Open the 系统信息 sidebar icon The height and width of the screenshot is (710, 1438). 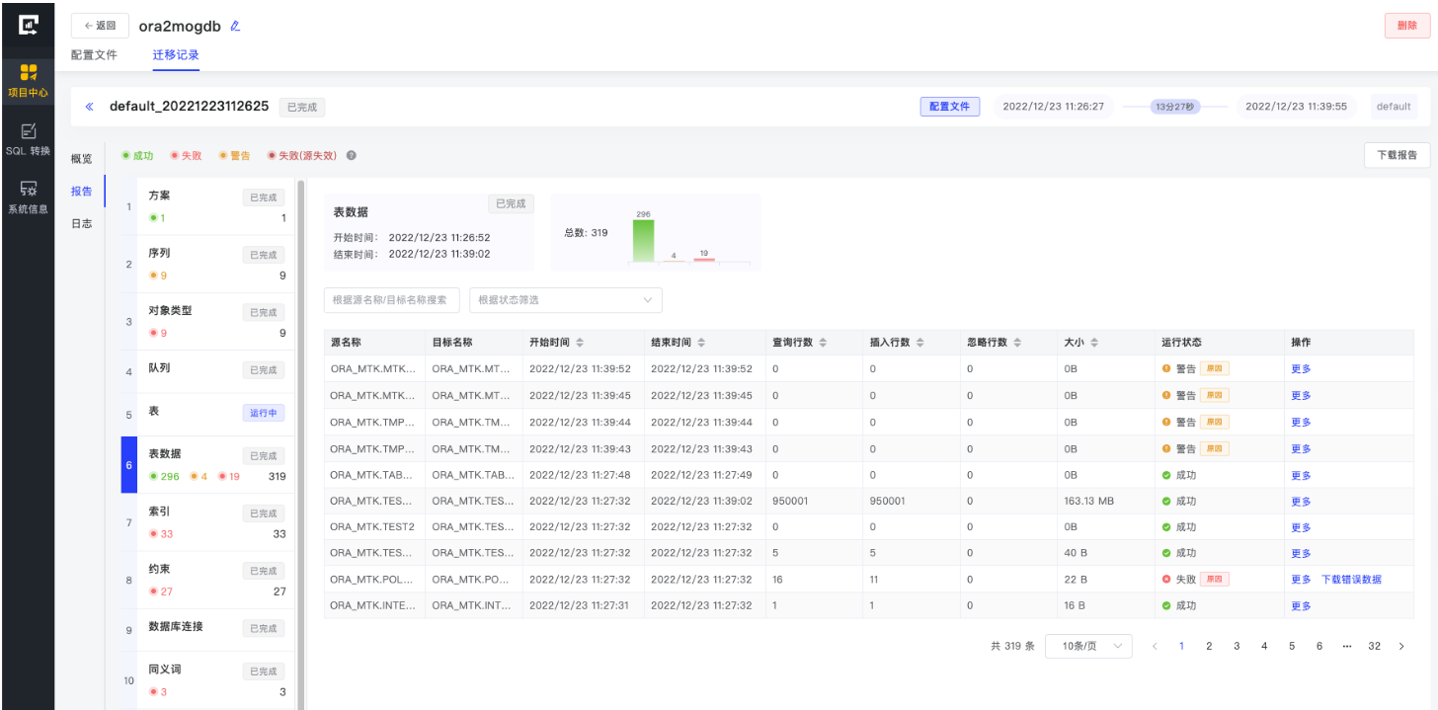click(x=28, y=197)
